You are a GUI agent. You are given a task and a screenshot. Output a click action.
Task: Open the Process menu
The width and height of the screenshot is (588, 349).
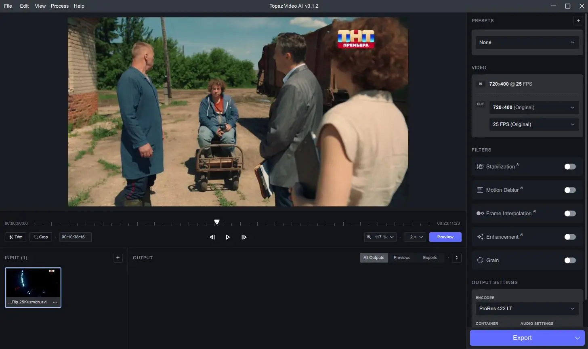60,6
